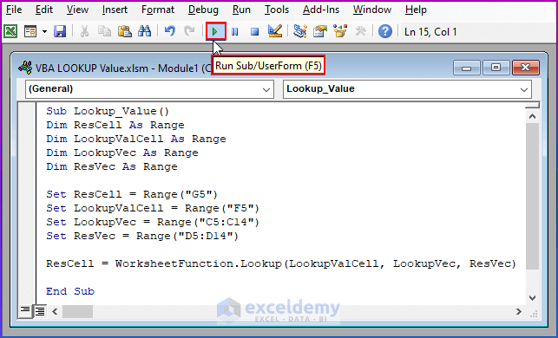The height and width of the screenshot is (338, 558).
Task: Minimize the Module1 code window
Action: coord(467,68)
